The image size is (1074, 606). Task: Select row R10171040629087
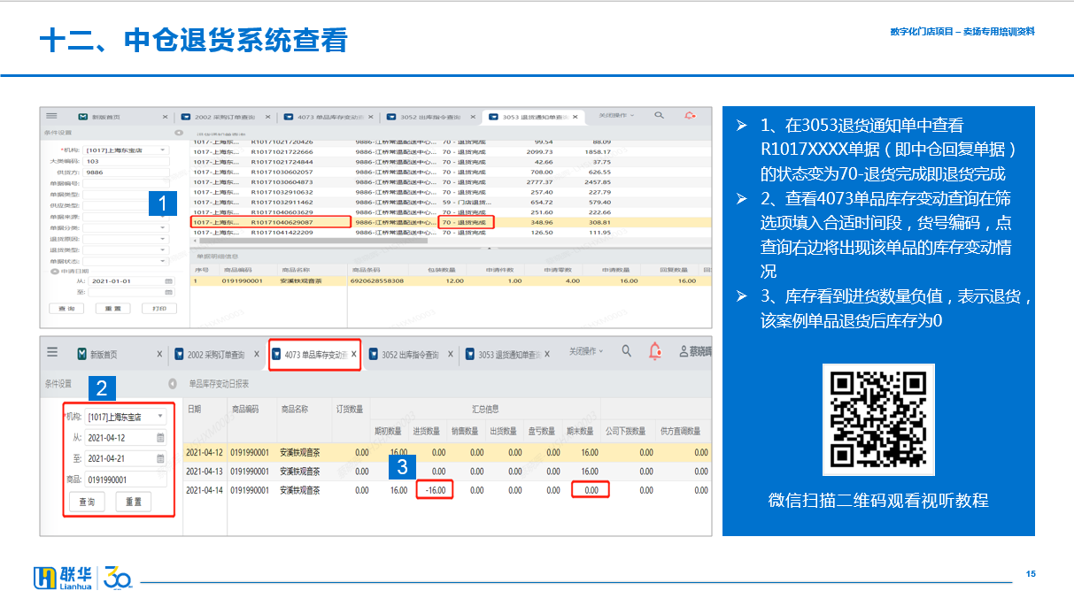(x=451, y=222)
